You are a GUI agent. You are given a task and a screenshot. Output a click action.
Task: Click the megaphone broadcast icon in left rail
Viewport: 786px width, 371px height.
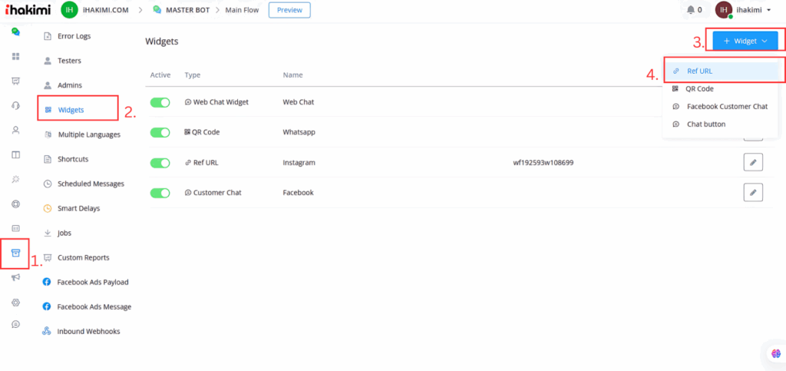pyautogui.click(x=15, y=277)
